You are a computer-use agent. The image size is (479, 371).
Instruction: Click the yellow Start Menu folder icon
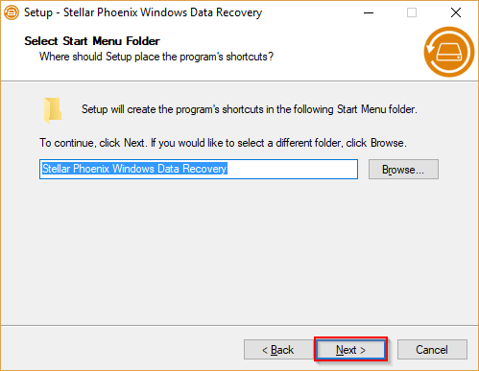click(53, 110)
